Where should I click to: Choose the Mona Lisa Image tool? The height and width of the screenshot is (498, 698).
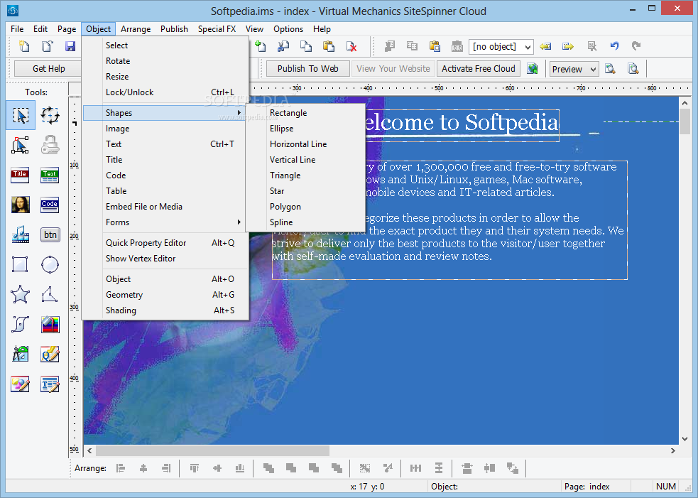[x=21, y=205]
